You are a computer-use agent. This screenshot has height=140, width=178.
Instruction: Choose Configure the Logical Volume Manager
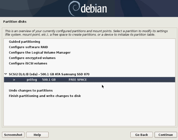coord(40,52)
